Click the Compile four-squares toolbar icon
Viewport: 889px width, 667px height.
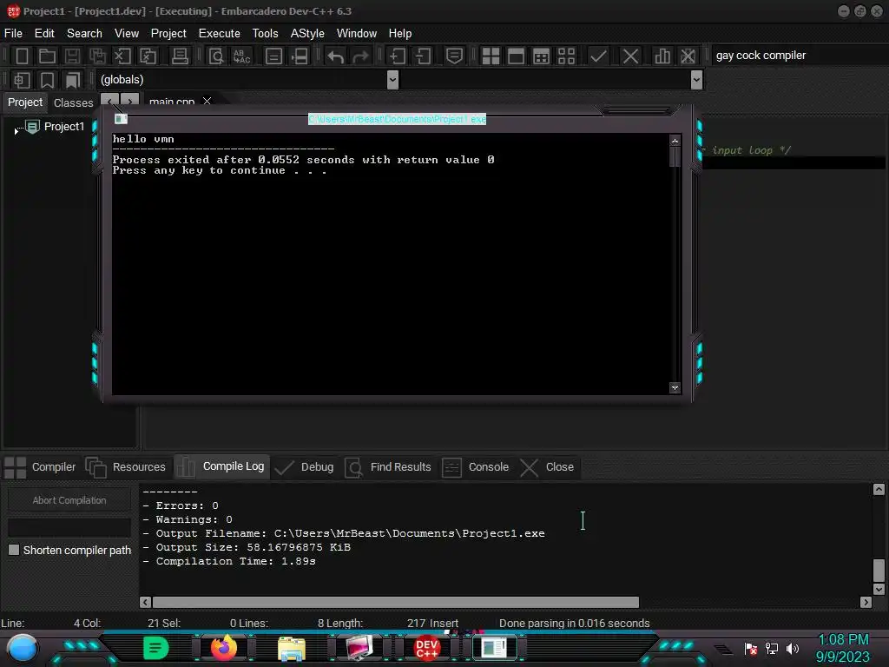[x=491, y=56]
